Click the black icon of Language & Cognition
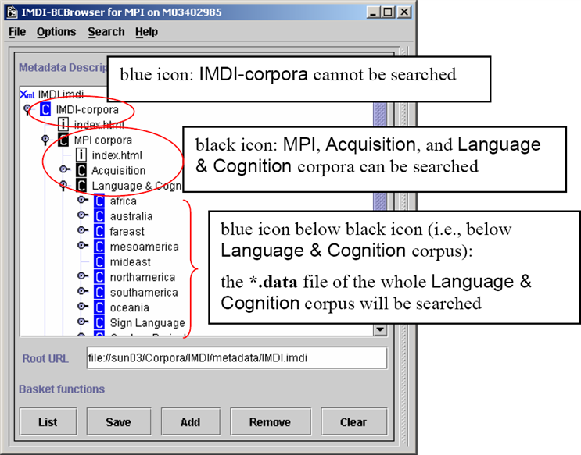This screenshot has width=581, height=455. tap(81, 185)
